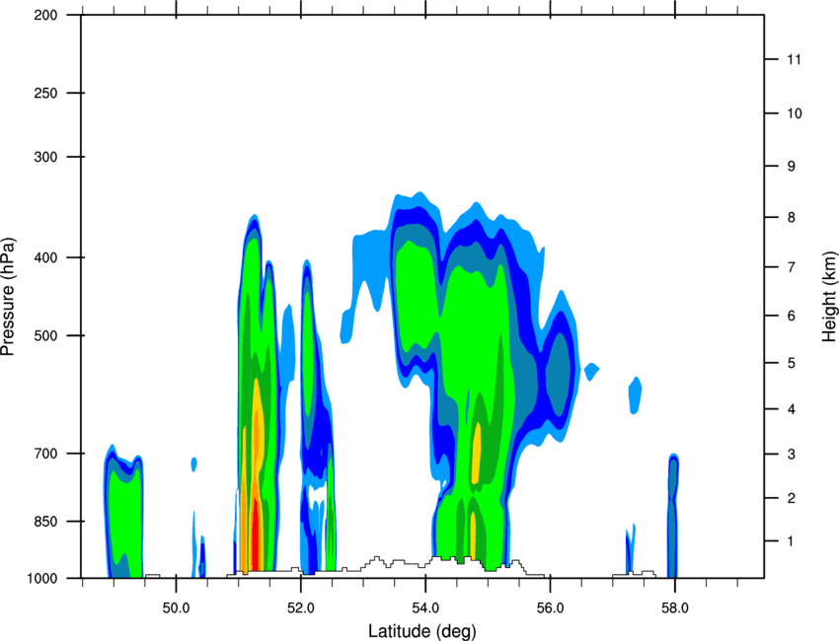The height and width of the screenshot is (641, 839).
Task: Click the 58.0 latitude tick label
Action: tap(675, 608)
